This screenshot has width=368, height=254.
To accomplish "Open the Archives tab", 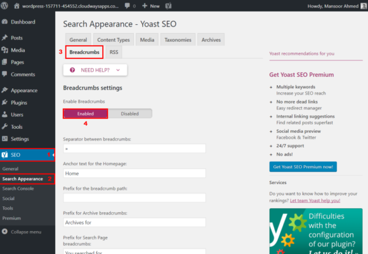I will pos(211,40).
